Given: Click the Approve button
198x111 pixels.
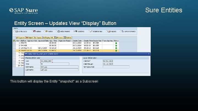Looking at the screenshot, I should point(21,38).
